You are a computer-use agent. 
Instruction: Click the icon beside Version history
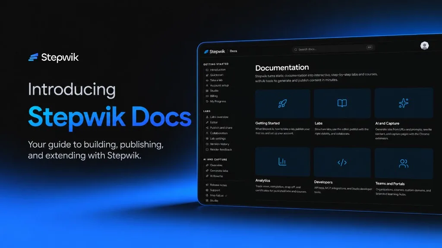coord(207,144)
